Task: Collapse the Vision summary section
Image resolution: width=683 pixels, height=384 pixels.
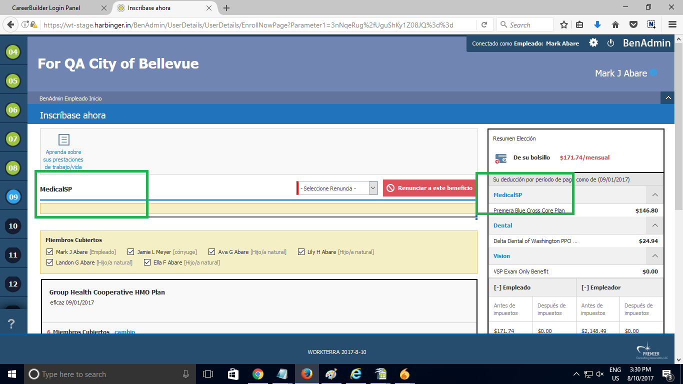Action: click(x=655, y=256)
